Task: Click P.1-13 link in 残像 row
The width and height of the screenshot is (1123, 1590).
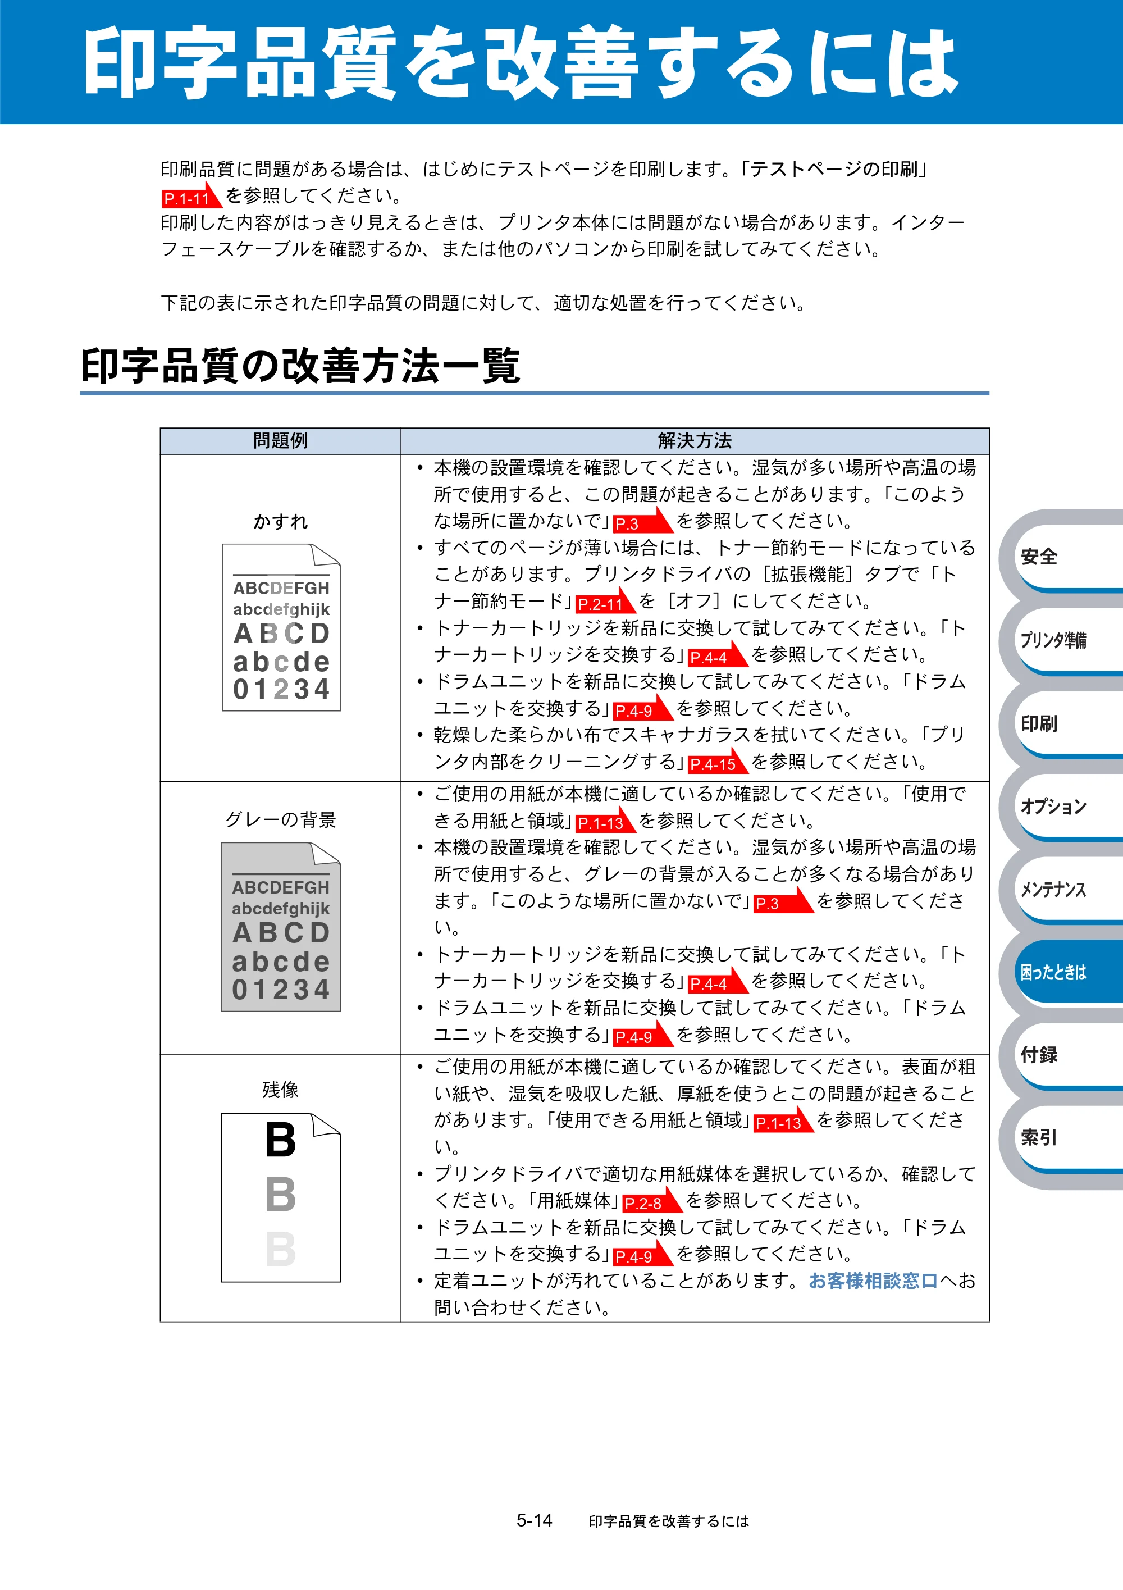Action: pyautogui.click(x=783, y=1121)
